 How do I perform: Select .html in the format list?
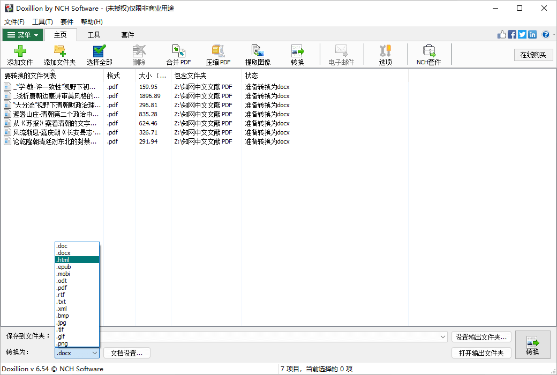click(77, 260)
